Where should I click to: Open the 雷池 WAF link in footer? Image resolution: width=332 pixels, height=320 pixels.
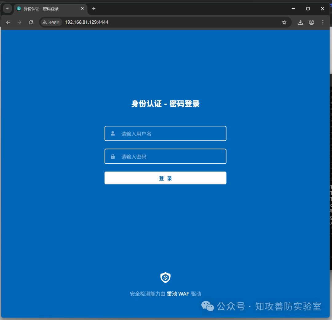(x=178, y=294)
